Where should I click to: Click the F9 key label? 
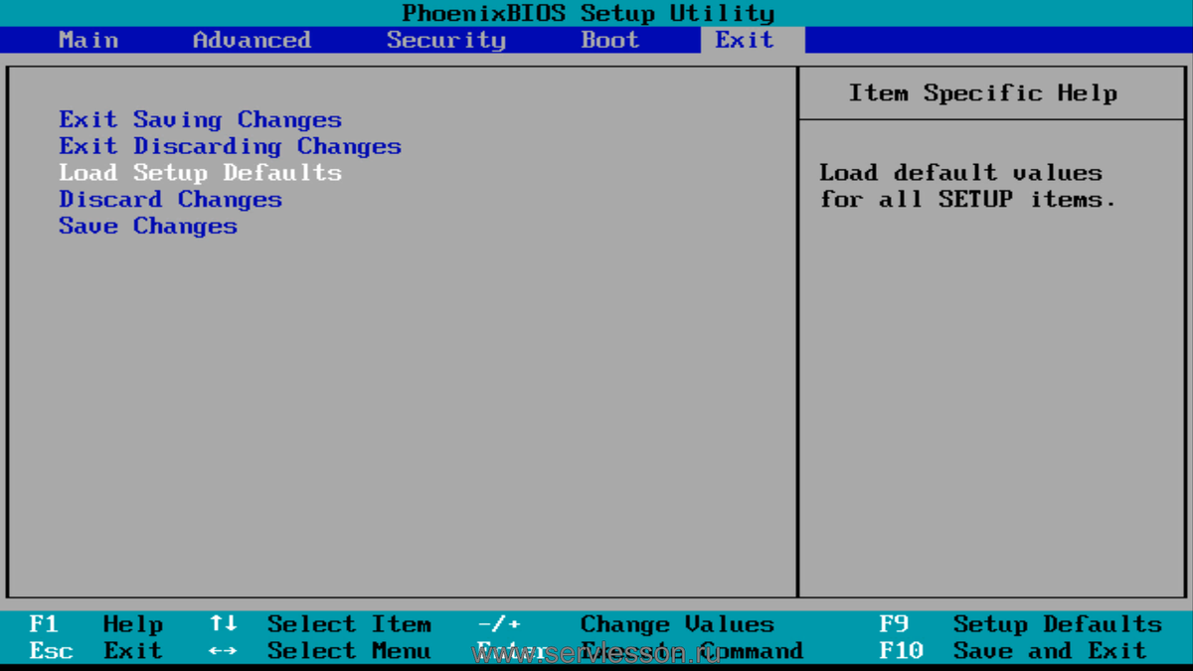coord(894,624)
